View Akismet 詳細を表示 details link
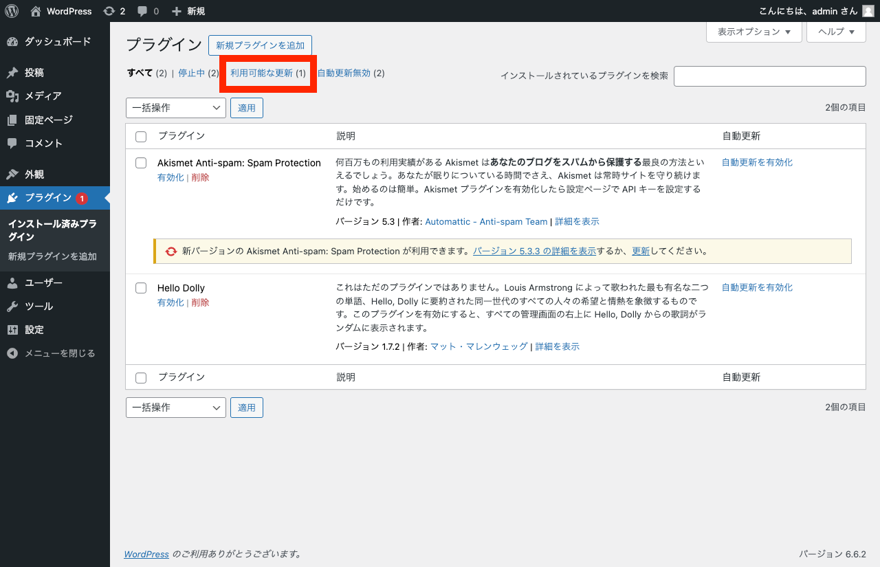The image size is (880, 567). [x=577, y=222]
